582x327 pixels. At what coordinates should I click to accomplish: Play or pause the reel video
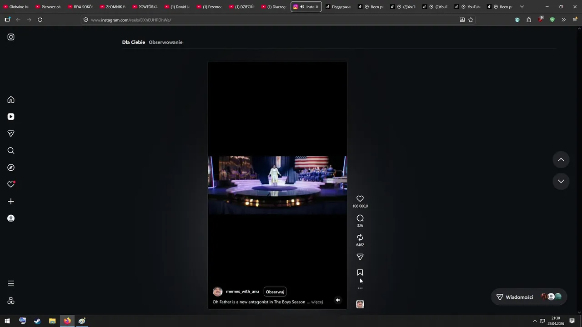(277, 185)
